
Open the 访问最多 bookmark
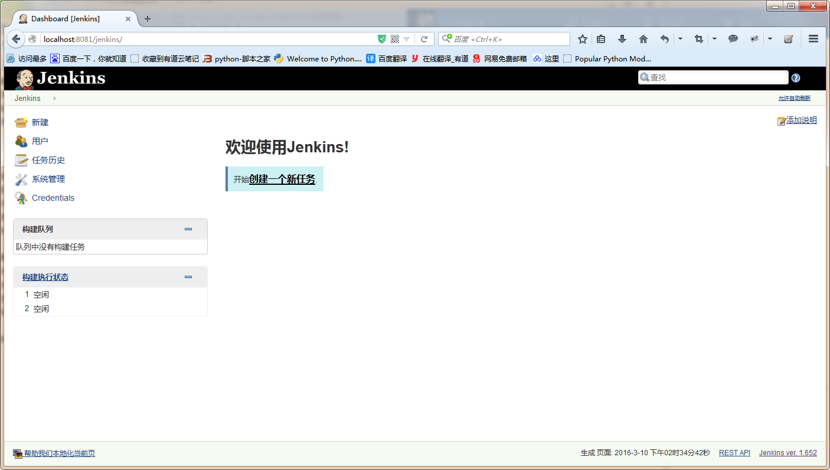click(x=27, y=58)
